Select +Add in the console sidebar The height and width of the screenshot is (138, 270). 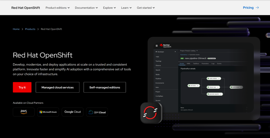(x=157, y=57)
